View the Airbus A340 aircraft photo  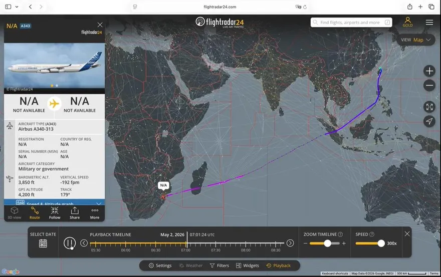[x=54, y=66]
